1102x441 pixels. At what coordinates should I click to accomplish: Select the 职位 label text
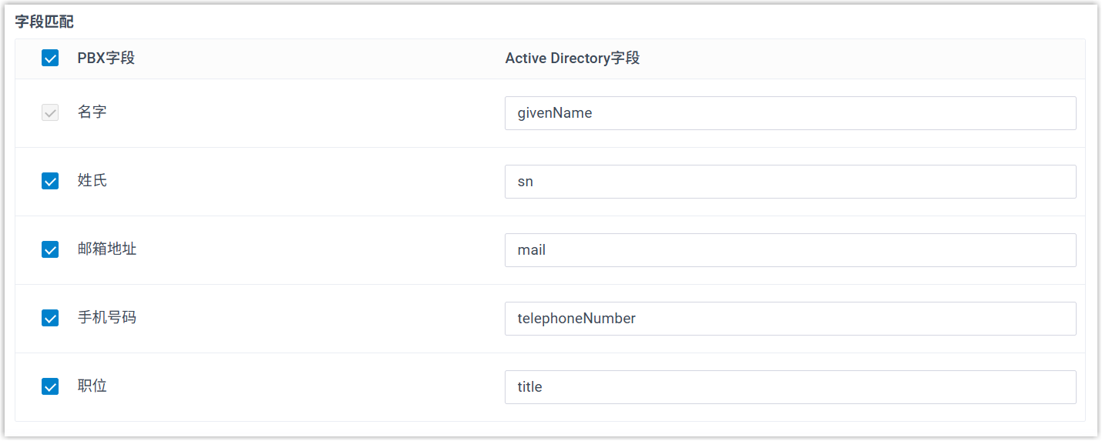(92, 386)
